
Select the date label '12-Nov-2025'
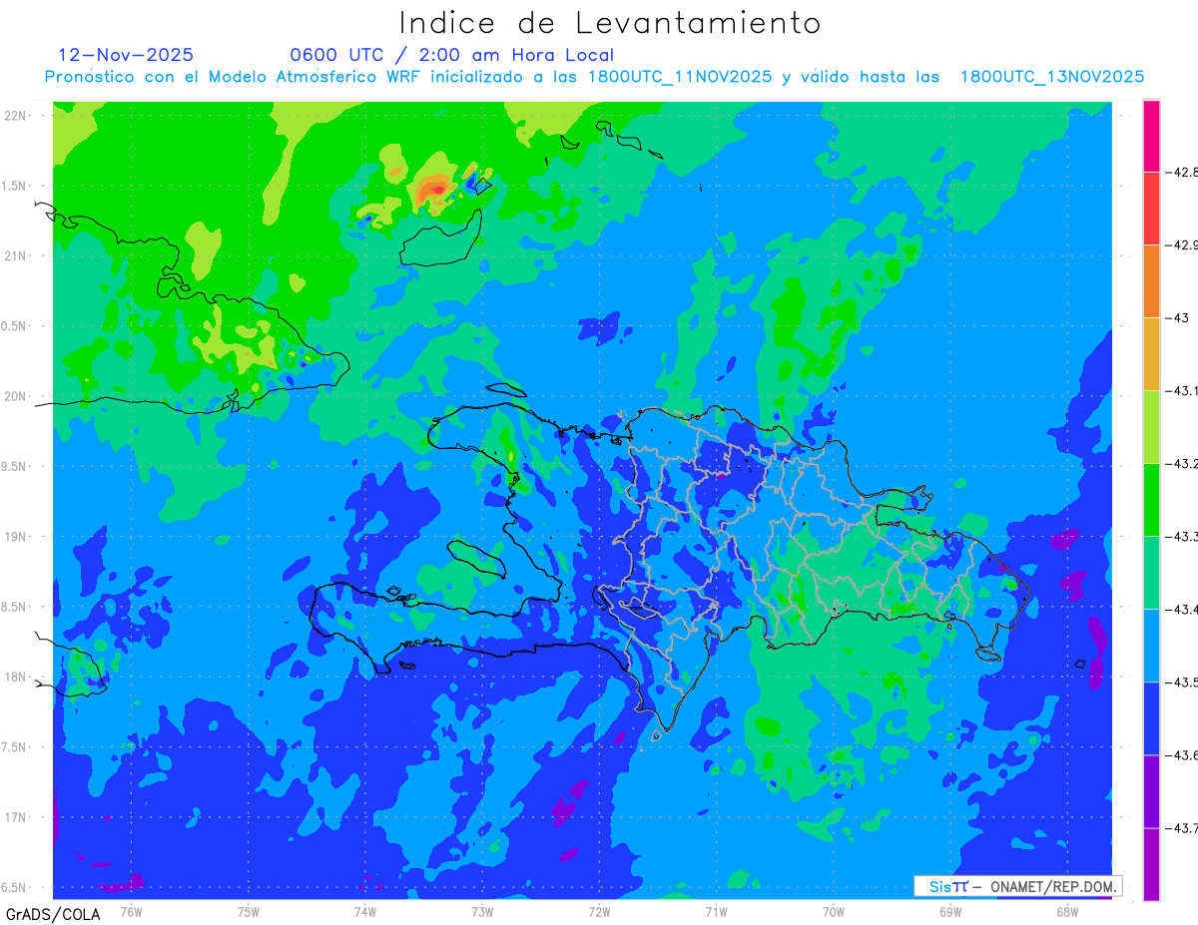126,55
